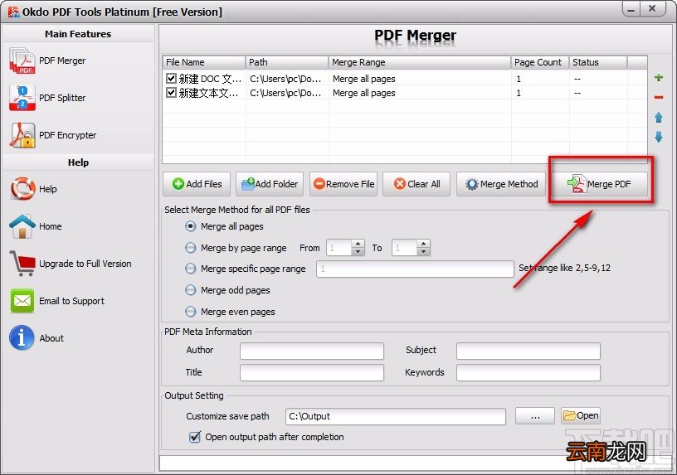Select Merge even pages radio button
677x475 pixels.
[x=191, y=312]
